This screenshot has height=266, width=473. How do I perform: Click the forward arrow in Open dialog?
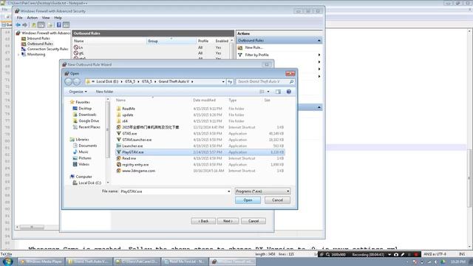(x=77, y=81)
